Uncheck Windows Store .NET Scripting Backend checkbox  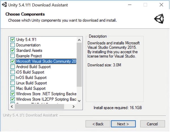click(x=12, y=94)
